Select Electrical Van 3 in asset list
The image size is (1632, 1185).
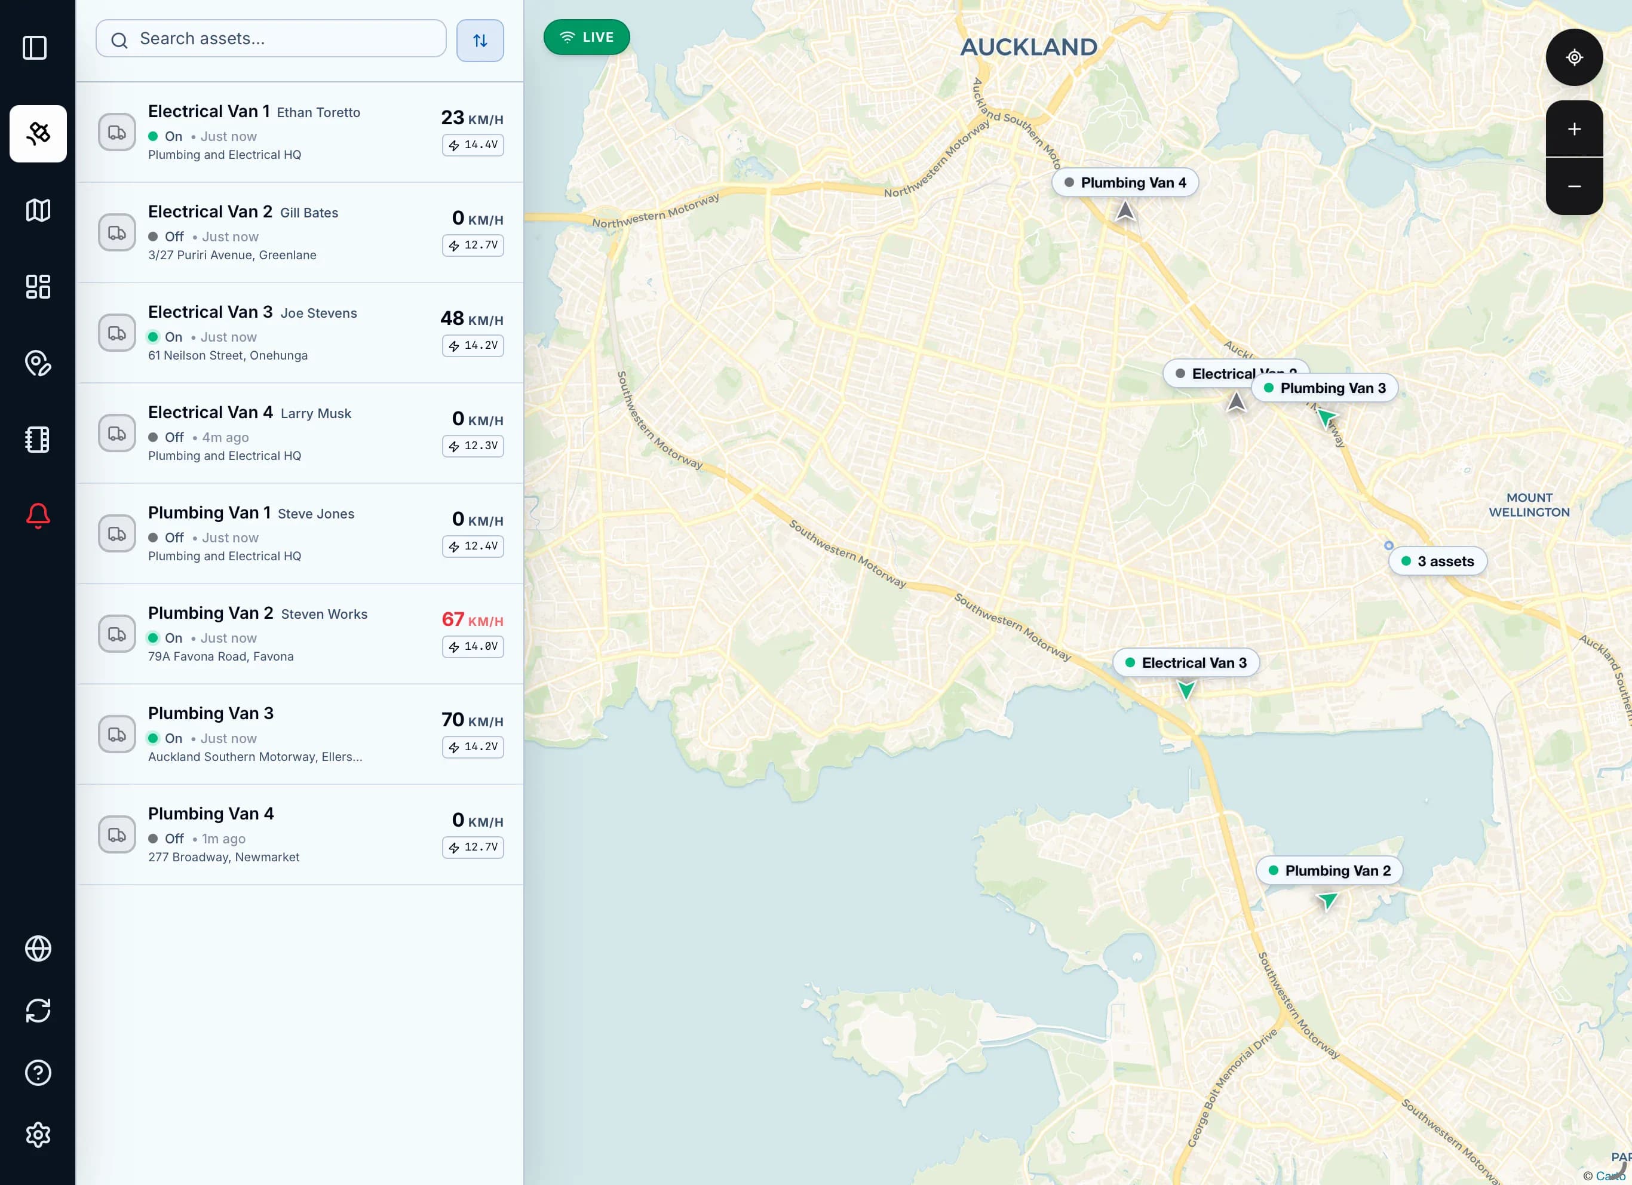pos(300,333)
